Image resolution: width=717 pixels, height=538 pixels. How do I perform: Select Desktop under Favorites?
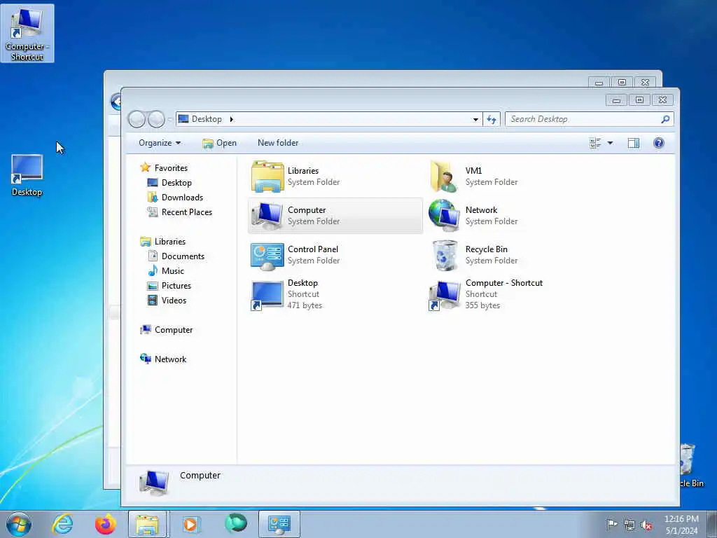(176, 183)
